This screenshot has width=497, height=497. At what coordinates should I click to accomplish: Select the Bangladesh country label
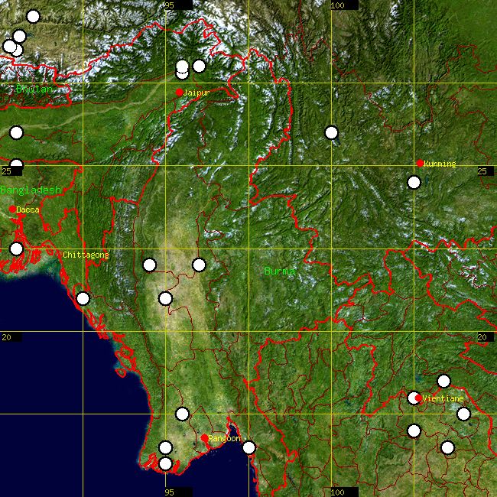31,190
